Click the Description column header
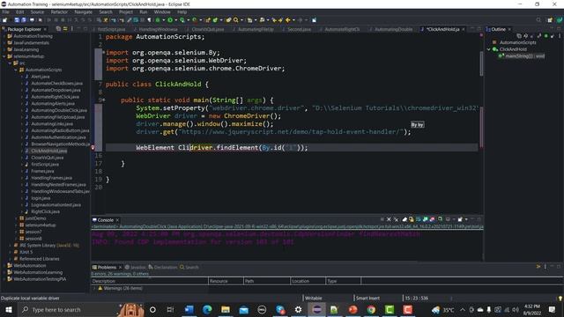Viewport: 564px width, 317px height. pos(150,281)
